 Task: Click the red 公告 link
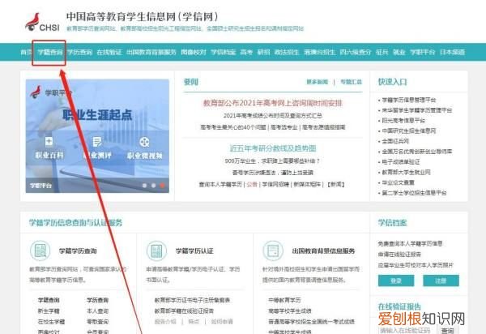point(252,185)
